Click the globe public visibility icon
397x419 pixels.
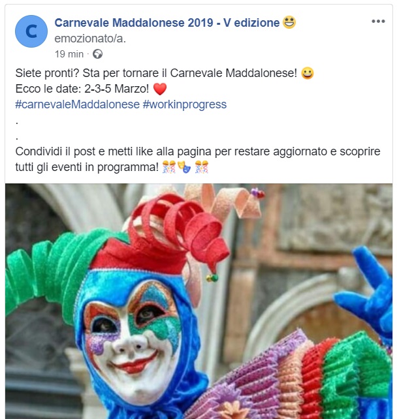click(x=97, y=54)
